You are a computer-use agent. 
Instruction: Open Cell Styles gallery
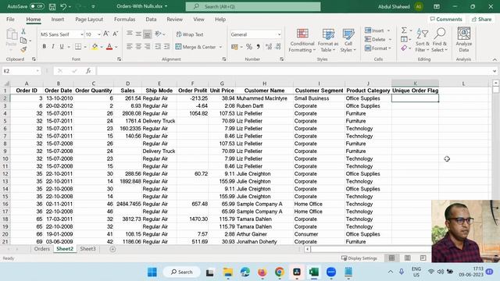pyautogui.click(x=348, y=40)
